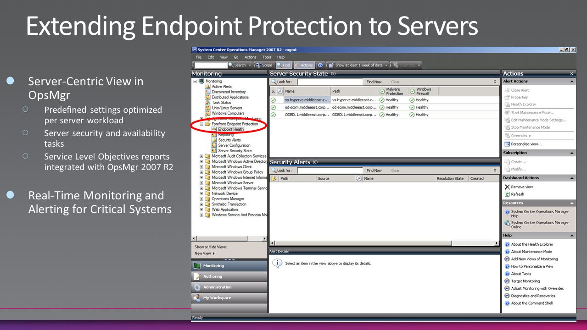Viewport: 587px width, 330px height.
Task: Open About the Command Shell link
Action: tap(531, 303)
